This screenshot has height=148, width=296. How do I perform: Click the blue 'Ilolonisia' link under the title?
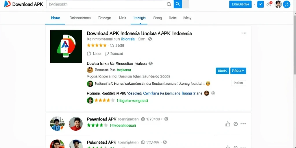127,39
